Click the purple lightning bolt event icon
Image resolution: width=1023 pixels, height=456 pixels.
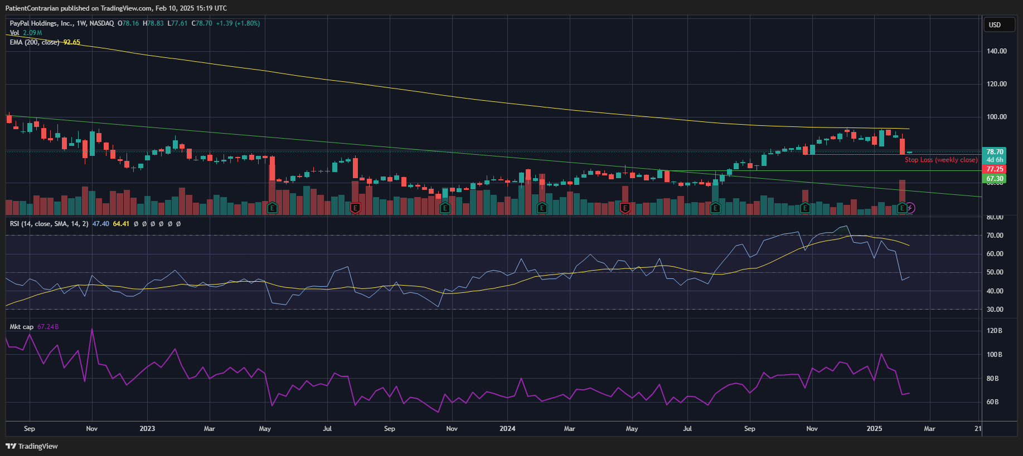coord(910,208)
